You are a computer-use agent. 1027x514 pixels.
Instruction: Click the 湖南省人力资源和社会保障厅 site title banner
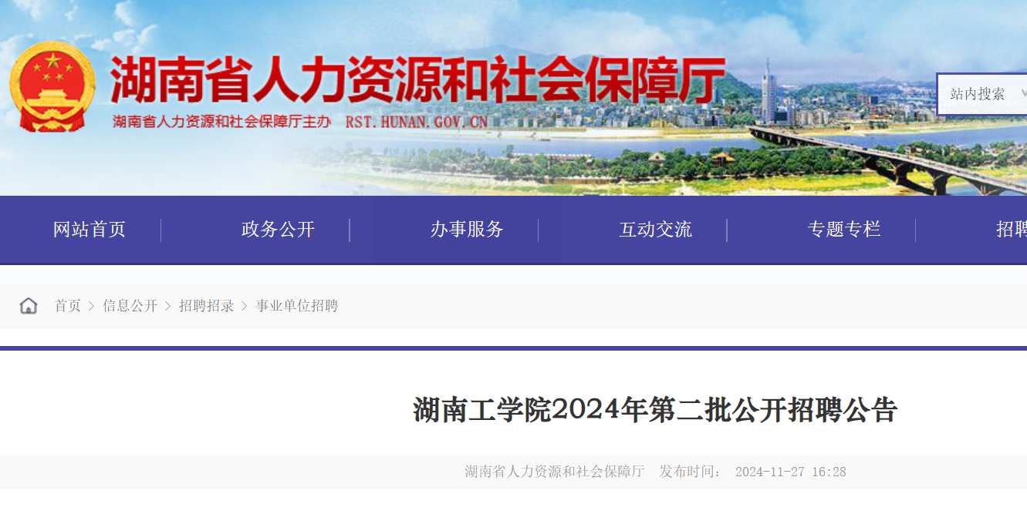click(418, 80)
